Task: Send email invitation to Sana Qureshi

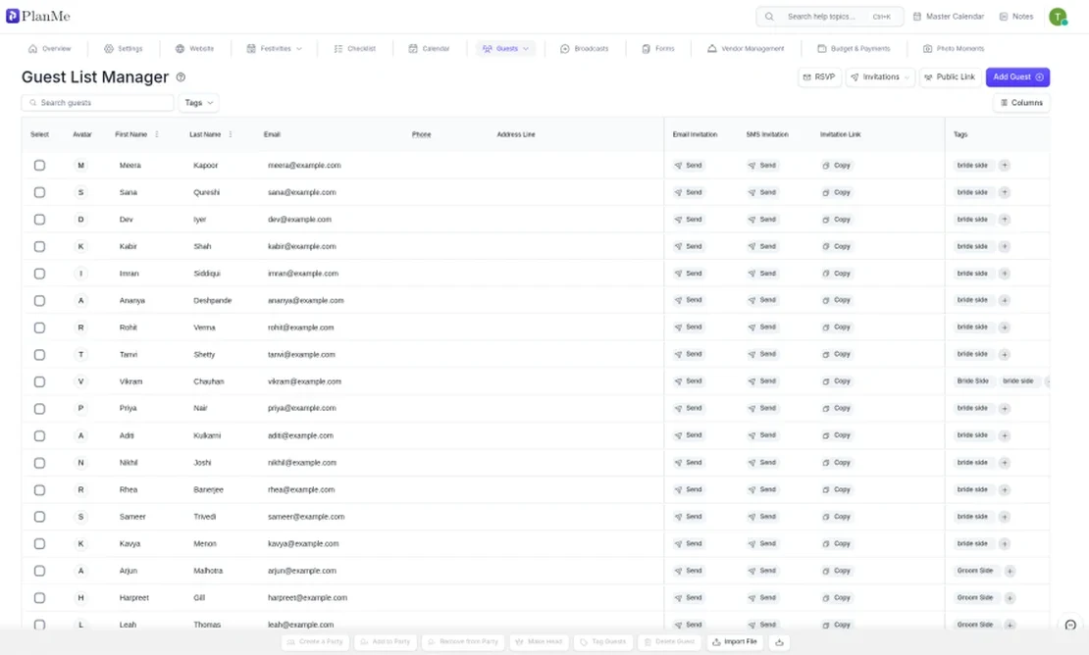Action: (x=689, y=192)
